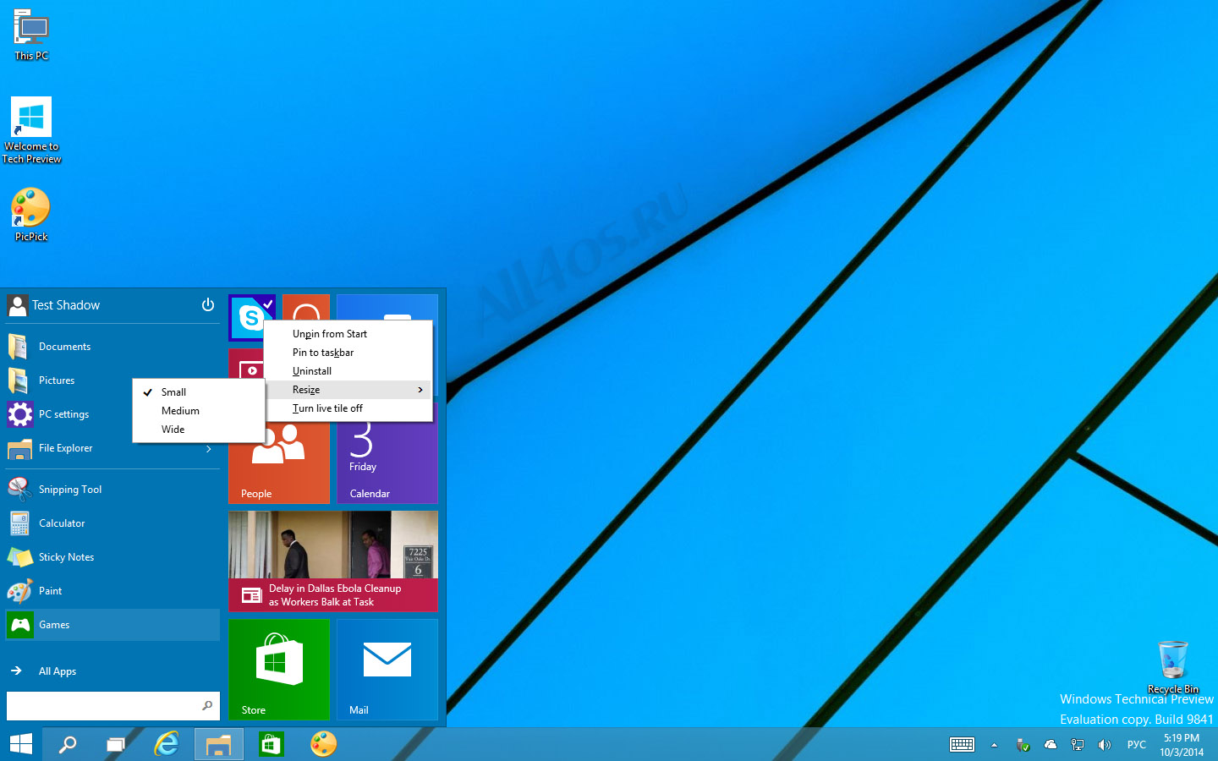Launch PicPick desktop shortcut
1218x761 pixels.
pyautogui.click(x=31, y=215)
